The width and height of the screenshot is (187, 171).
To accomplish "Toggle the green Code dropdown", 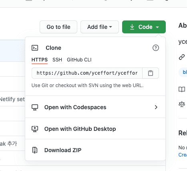I will click(x=144, y=27).
